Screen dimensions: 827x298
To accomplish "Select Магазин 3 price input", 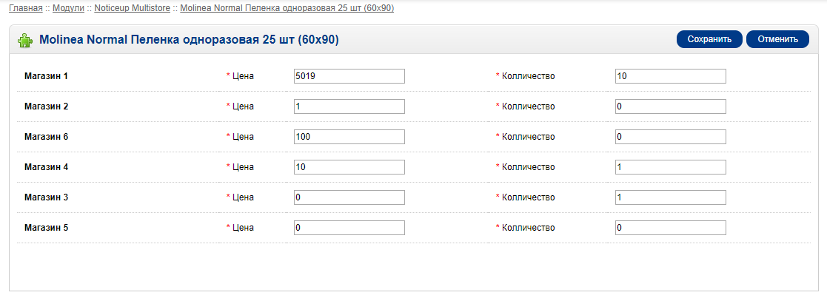I will pos(349,197).
